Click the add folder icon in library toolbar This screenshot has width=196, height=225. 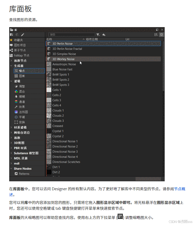pos(12,34)
